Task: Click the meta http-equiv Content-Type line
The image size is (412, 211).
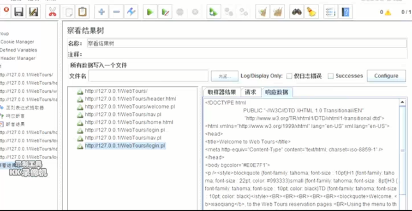Action: (294, 149)
